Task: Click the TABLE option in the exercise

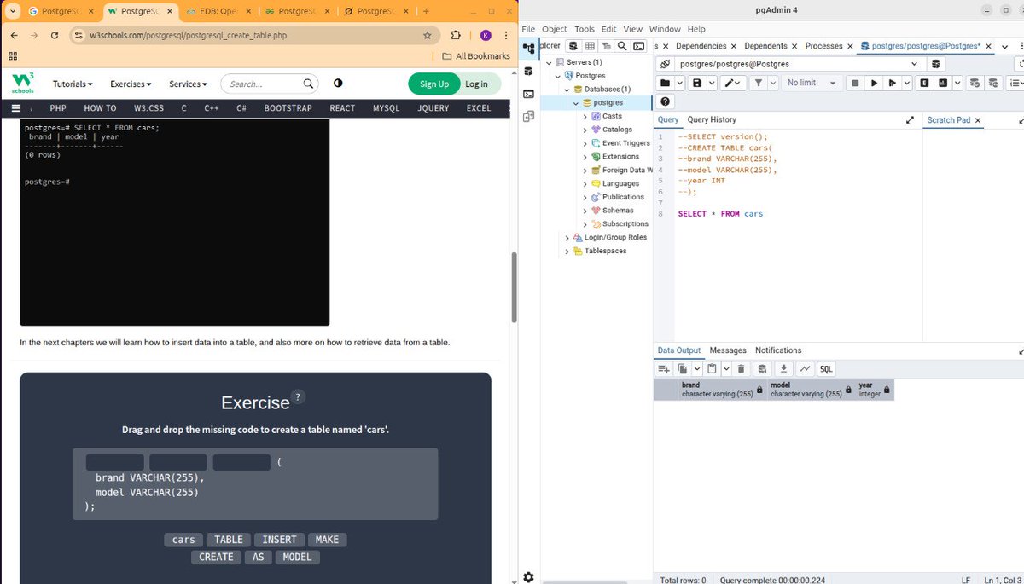Action: 229,540
